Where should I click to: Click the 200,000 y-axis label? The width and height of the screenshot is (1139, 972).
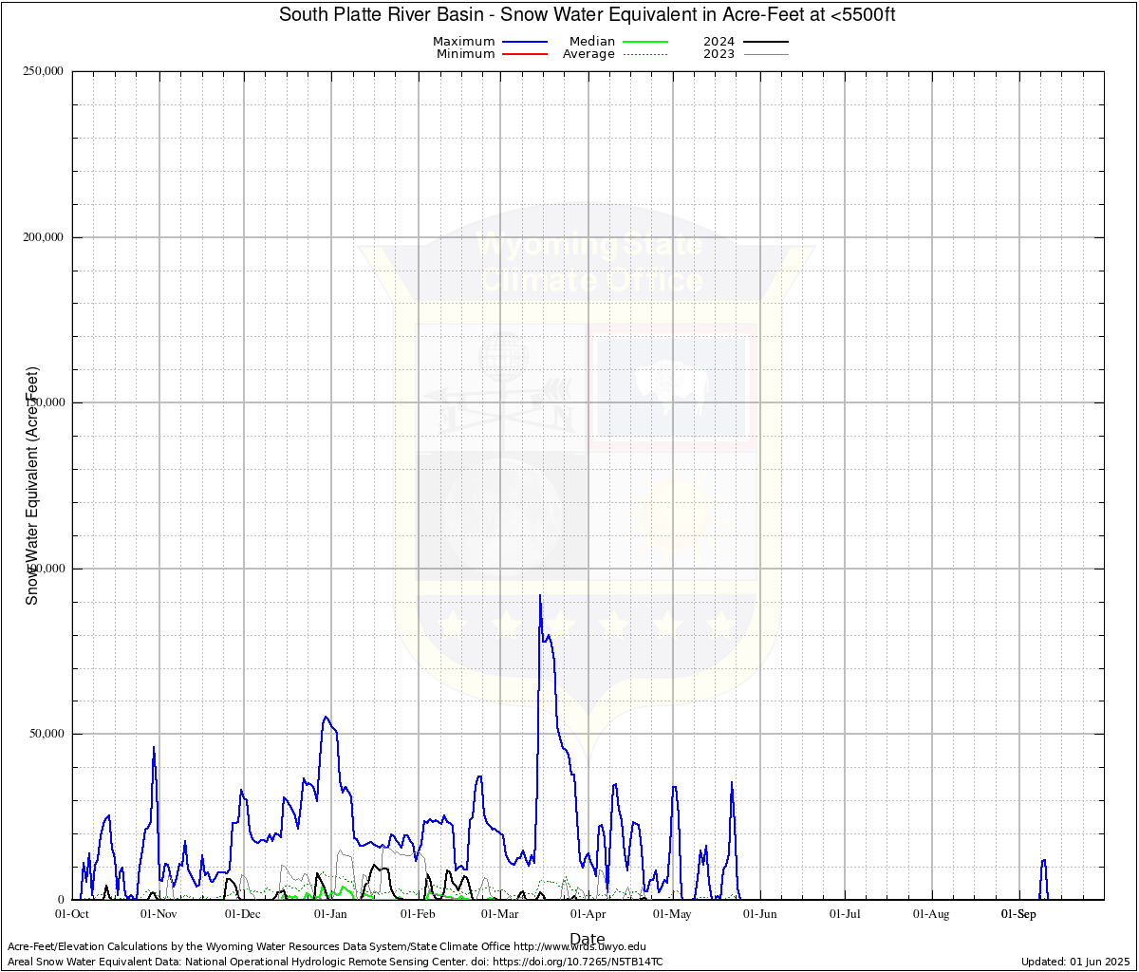pyautogui.click(x=42, y=237)
